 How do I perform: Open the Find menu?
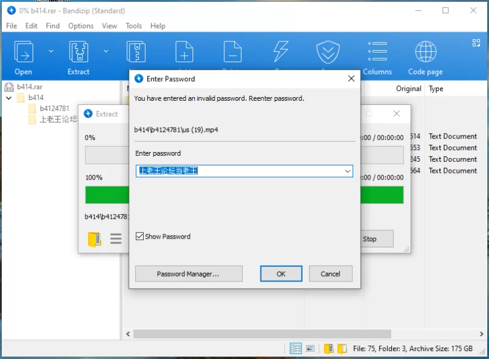pyautogui.click(x=53, y=26)
